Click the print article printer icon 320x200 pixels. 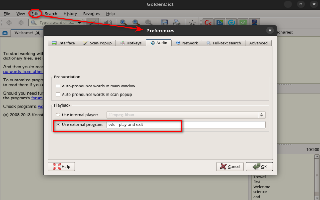click(x=177, y=22)
